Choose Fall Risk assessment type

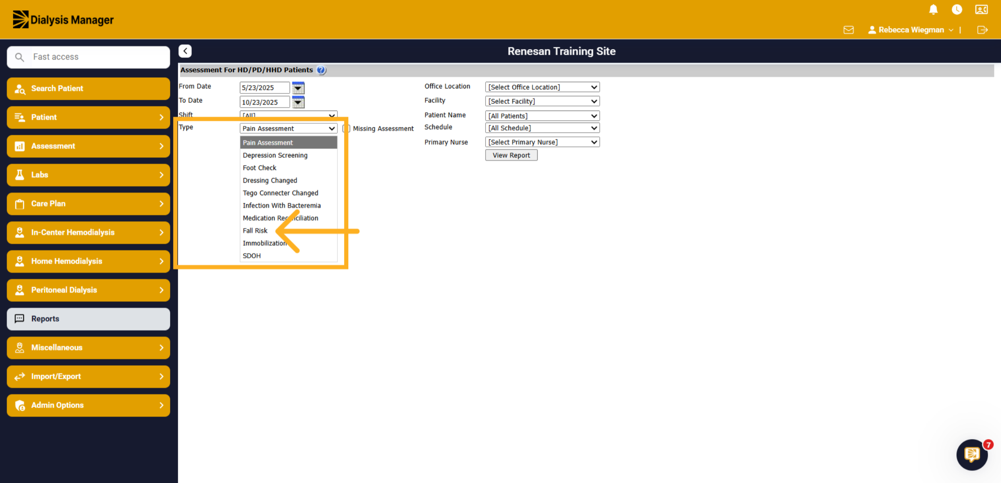coord(288,230)
